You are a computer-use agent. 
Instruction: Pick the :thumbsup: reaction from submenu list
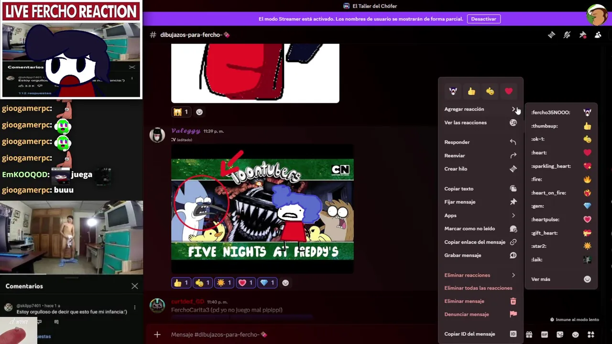(x=561, y=126)
